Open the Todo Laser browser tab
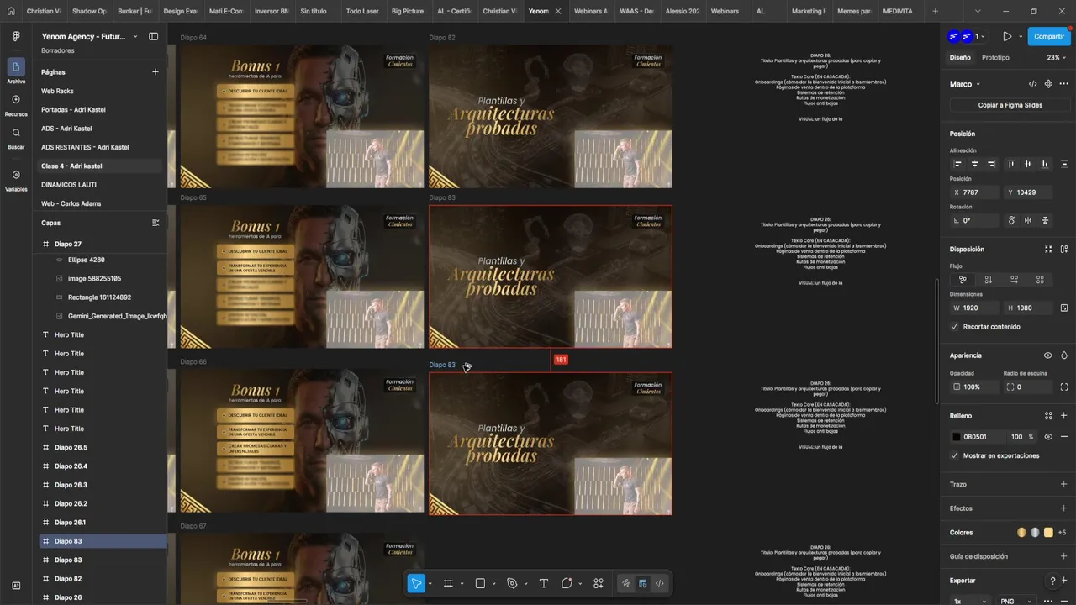 pyautogui.click(x=361, y=11)
